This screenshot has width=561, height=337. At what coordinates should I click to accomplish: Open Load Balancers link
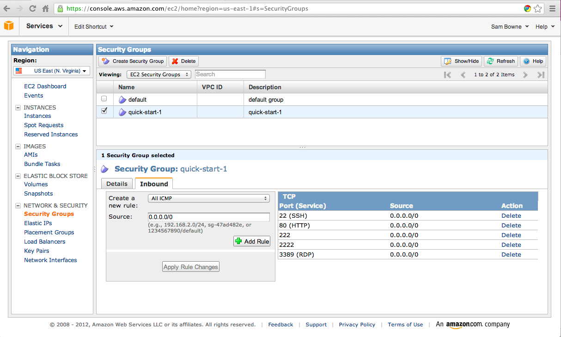44,242
